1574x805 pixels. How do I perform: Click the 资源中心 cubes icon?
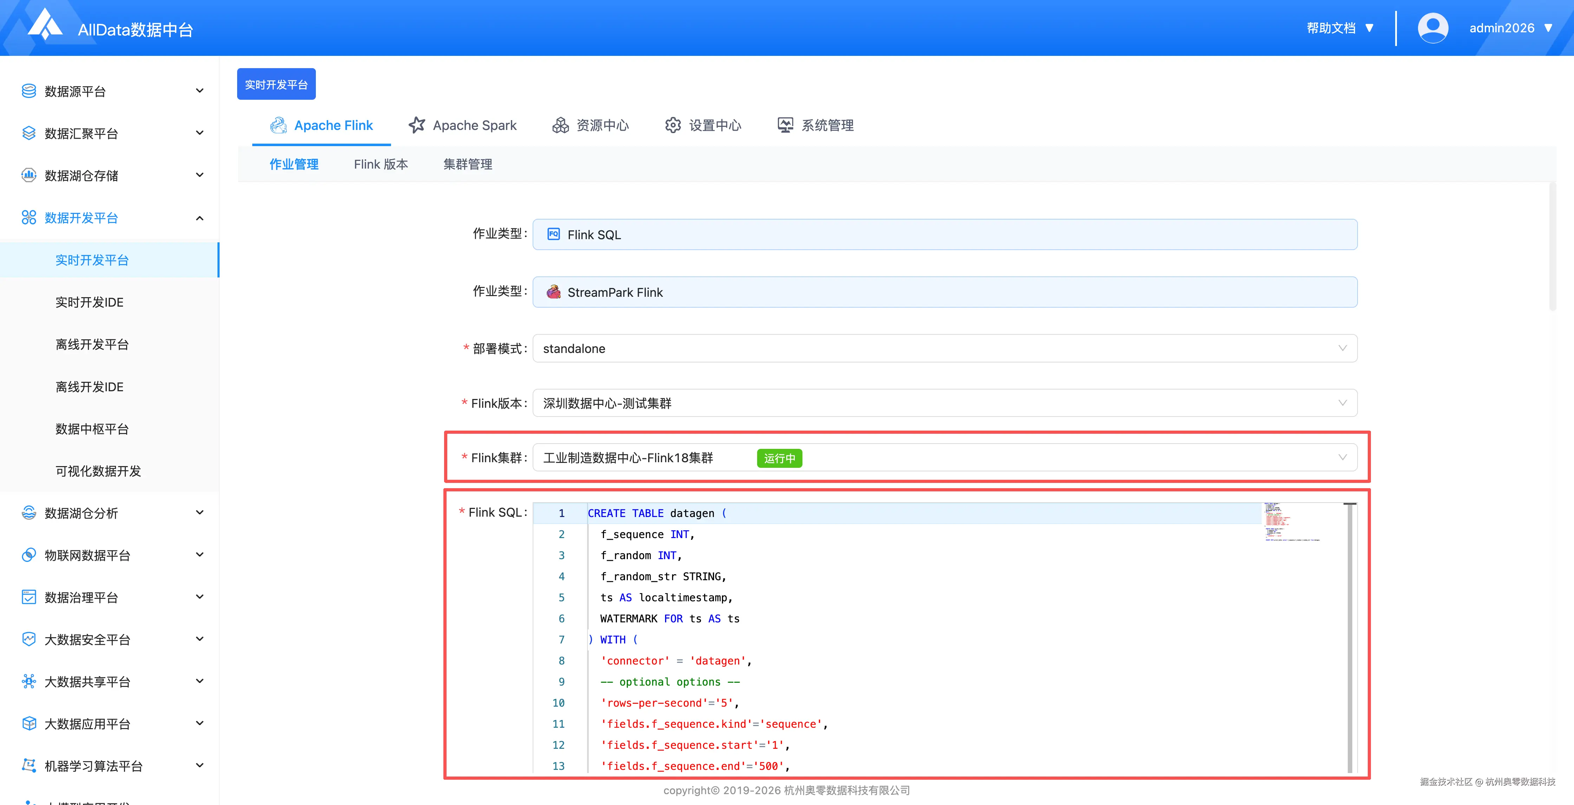(560, 125)
